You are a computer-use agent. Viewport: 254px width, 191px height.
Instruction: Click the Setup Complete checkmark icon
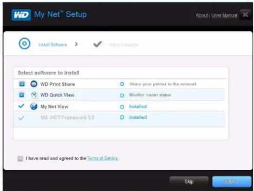(x=97, y=44)
